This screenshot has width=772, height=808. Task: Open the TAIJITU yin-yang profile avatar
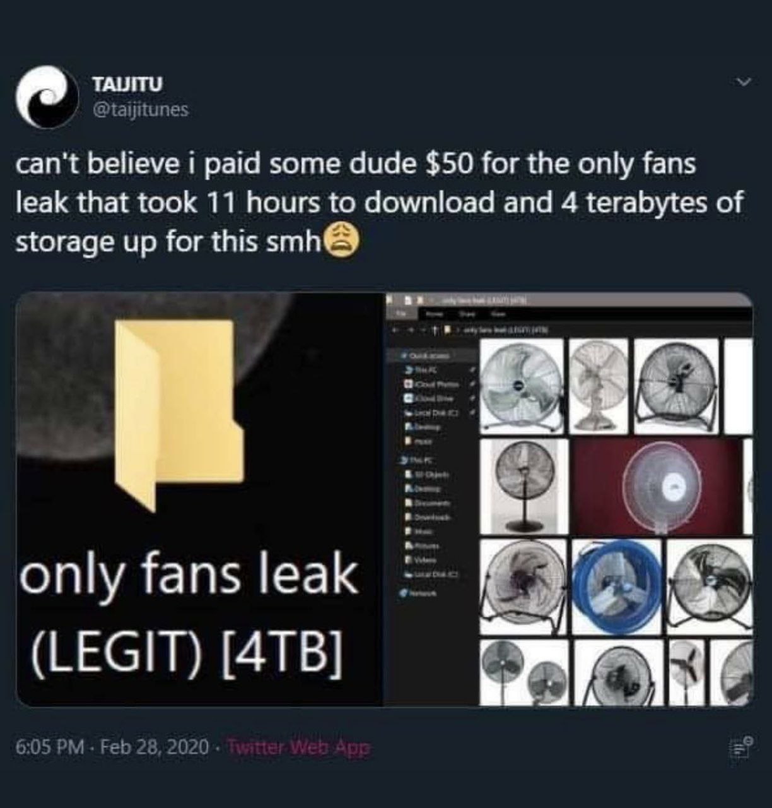(47, 96)
